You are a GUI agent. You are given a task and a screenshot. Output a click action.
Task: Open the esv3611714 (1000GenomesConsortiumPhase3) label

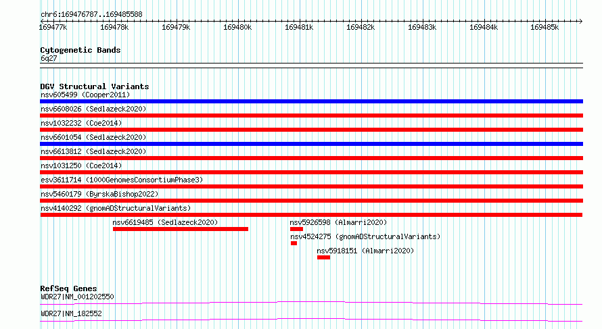(x=122, y=180)
